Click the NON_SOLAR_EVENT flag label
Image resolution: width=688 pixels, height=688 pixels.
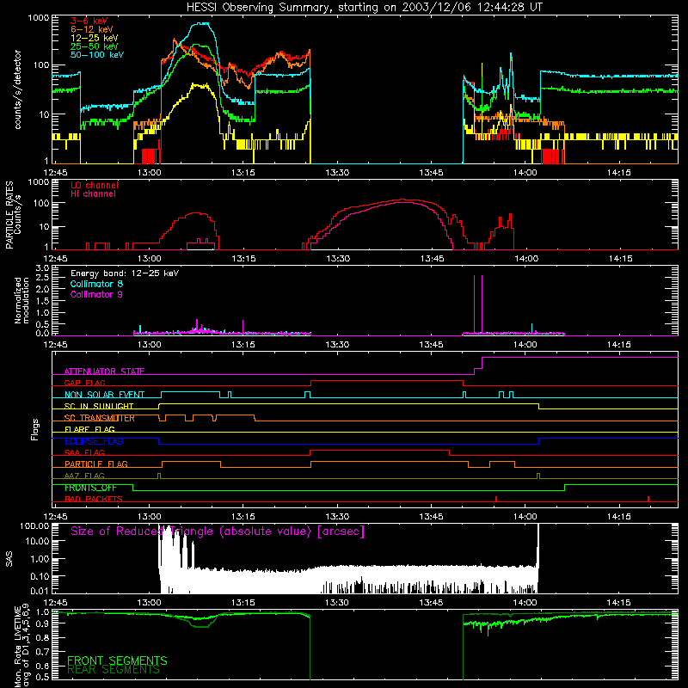pos(104,395)
